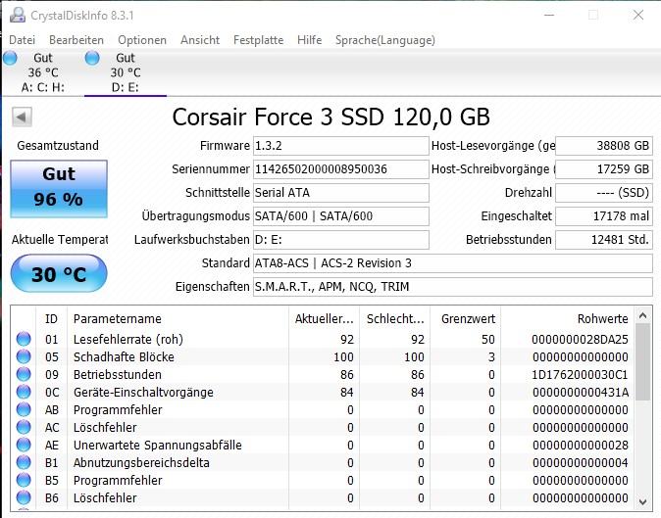Open the Datei menu

click(x=22, y=40)
